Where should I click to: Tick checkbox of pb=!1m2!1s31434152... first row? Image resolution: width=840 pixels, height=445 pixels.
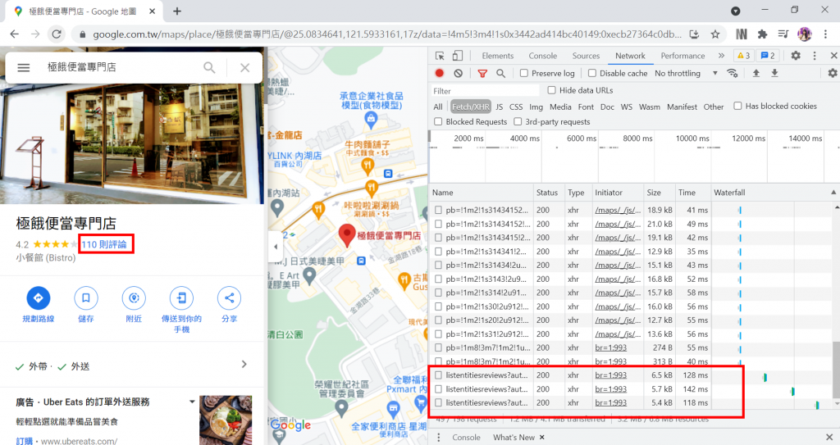[x=438, y=210]
